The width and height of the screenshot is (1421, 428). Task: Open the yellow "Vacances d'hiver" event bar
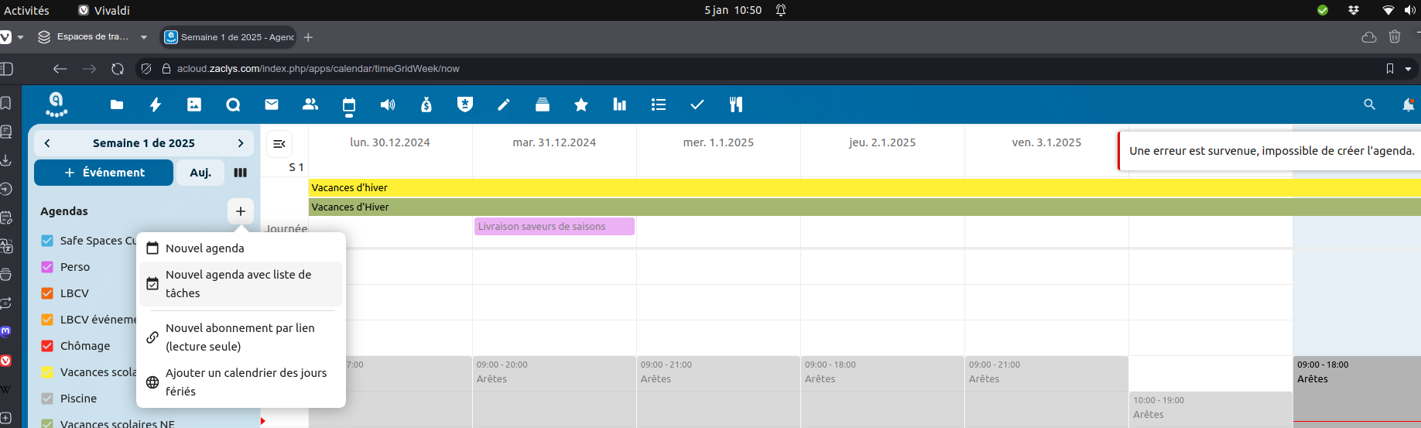[697, 187]
